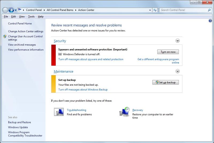The image size is (214, 143).
Task: Click the 'Windows Defender is turned off.' text
Action: tap(82, 54)
